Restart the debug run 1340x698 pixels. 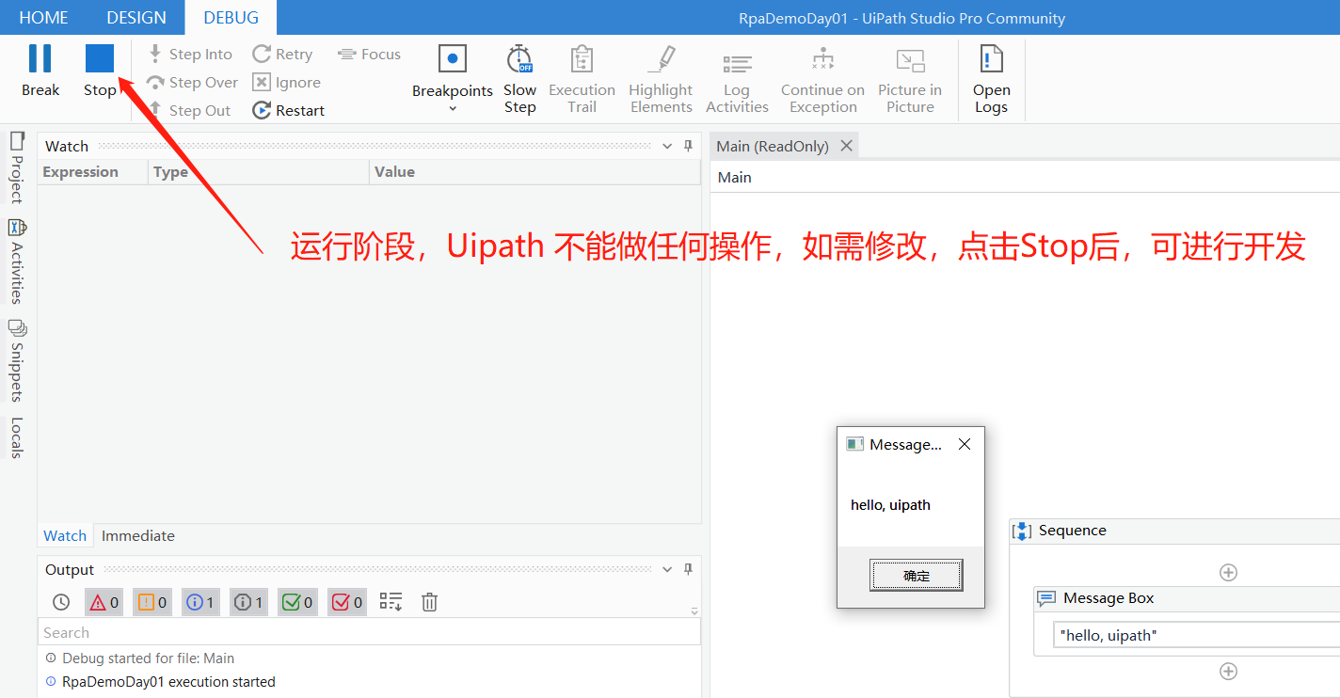[288, 110]
